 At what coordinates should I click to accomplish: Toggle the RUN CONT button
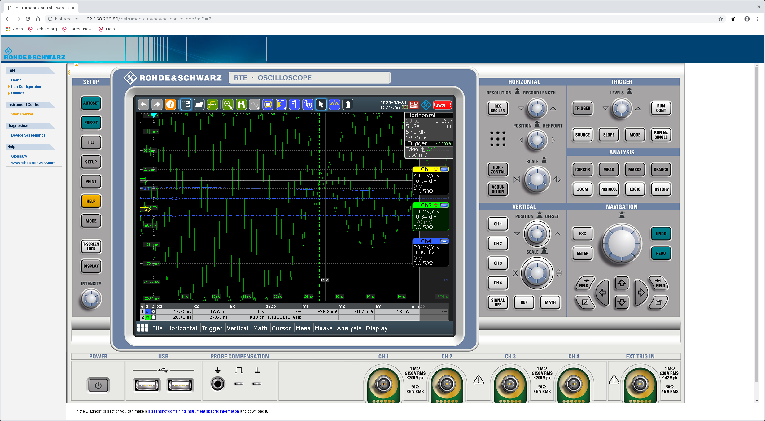660,108
